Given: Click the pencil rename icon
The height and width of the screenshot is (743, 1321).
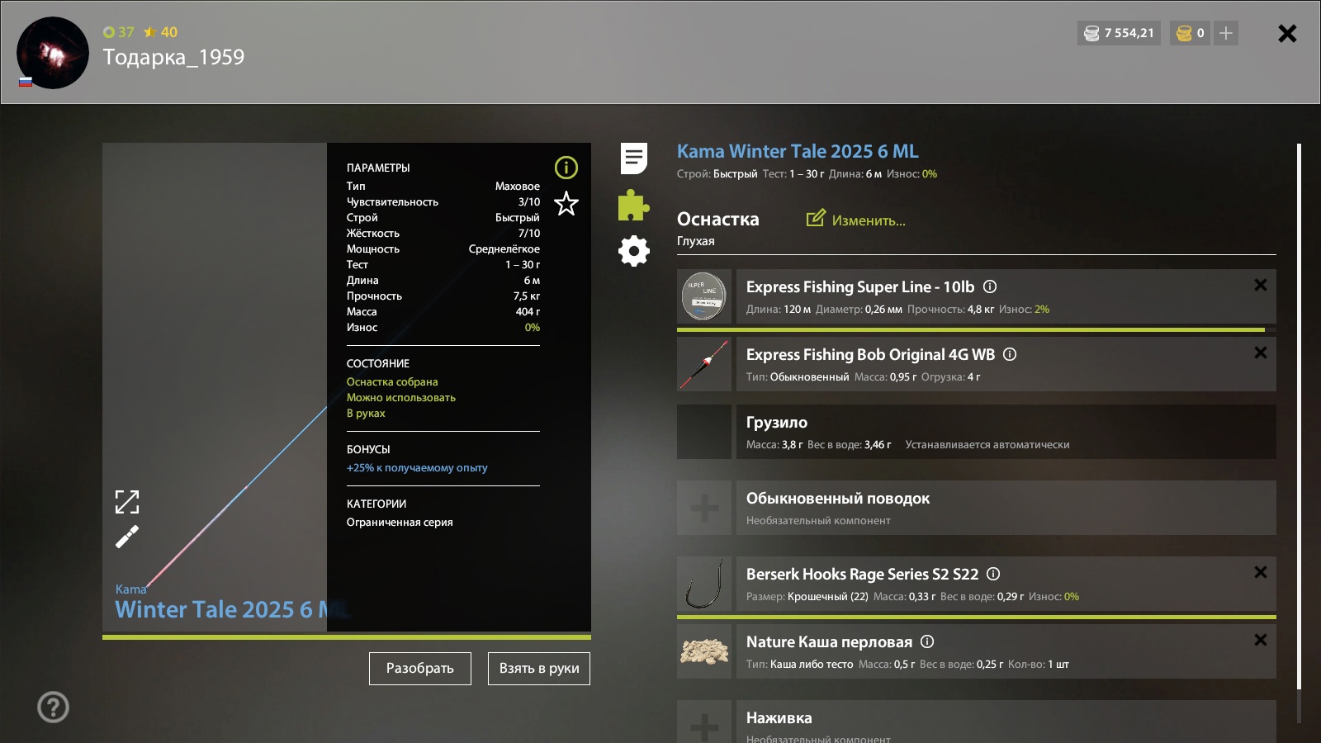Looking at the screenshot, I should tap(127, 537).
